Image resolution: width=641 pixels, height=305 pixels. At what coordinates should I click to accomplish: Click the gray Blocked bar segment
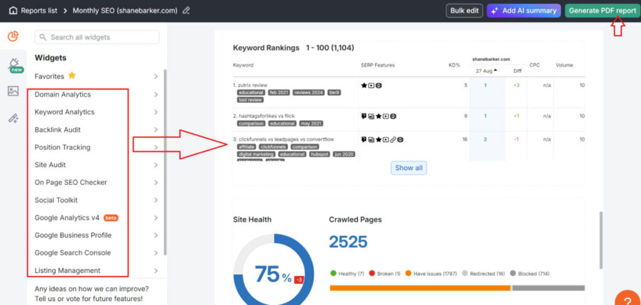(548, 288)
